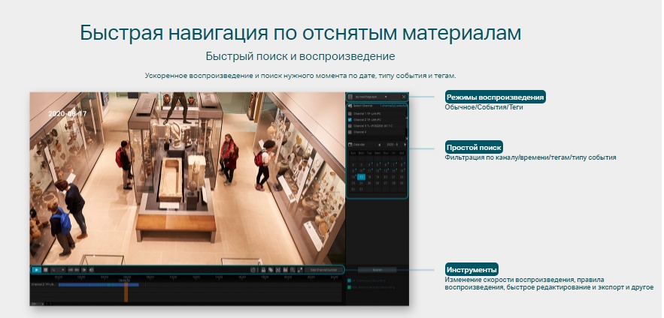
Task: Click the magnifier zoom icon in toolbar
Action: (293, 269)
